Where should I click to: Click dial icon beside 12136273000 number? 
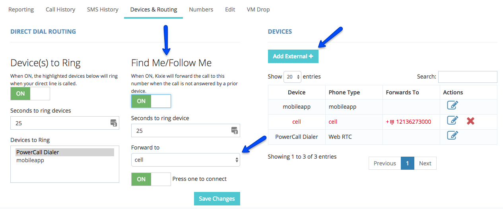(x=392, y=122)
